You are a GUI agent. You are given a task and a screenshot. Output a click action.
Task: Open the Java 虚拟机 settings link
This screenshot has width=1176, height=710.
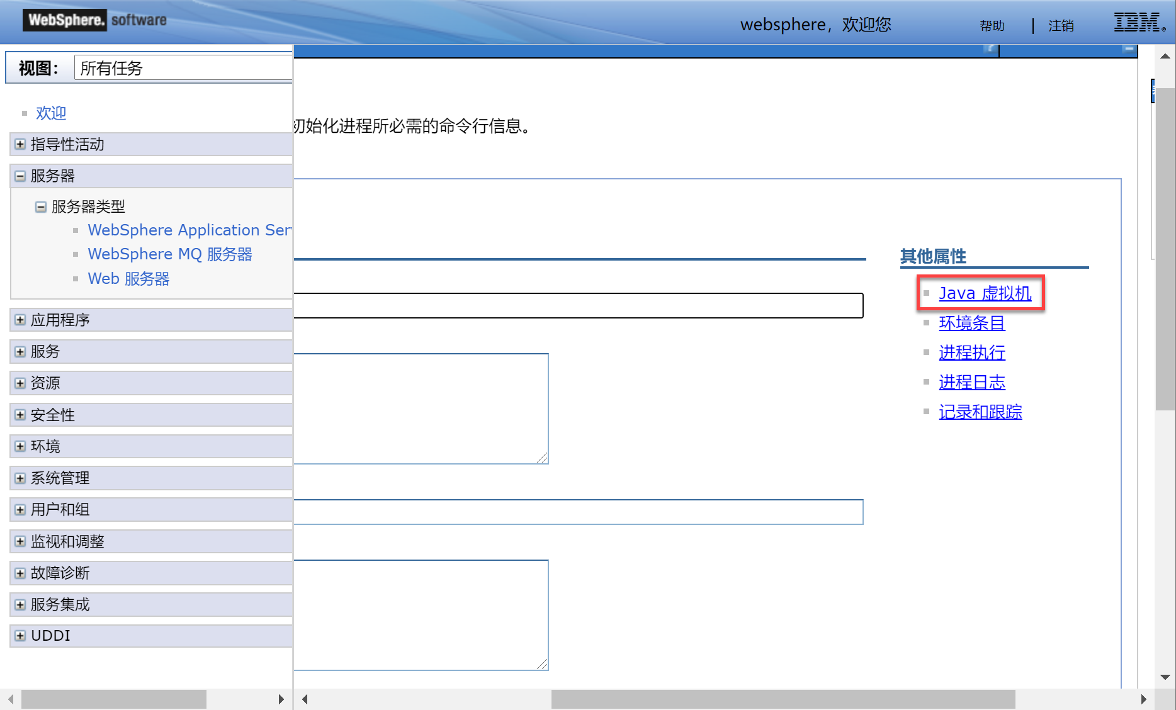(985, 293)
